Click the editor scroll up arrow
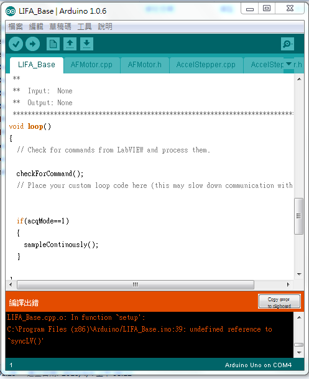The height and width of the screenshot is (379, 309). [x=299, y=79]
